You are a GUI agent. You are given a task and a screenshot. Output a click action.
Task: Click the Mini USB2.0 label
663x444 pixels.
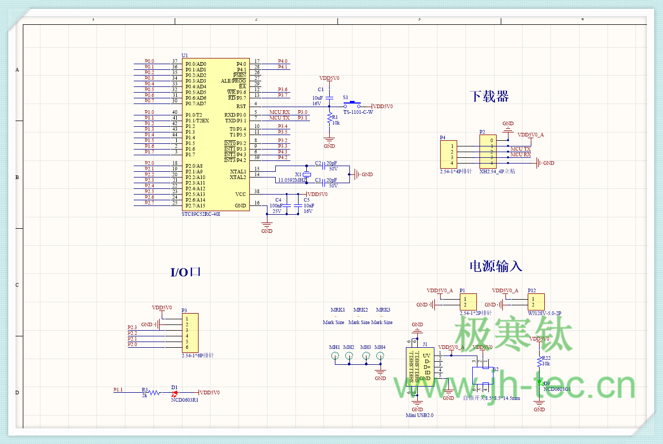(x=419, y=415)
